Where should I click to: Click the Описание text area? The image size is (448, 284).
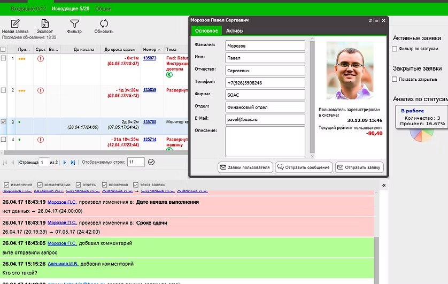coord(265,142)
